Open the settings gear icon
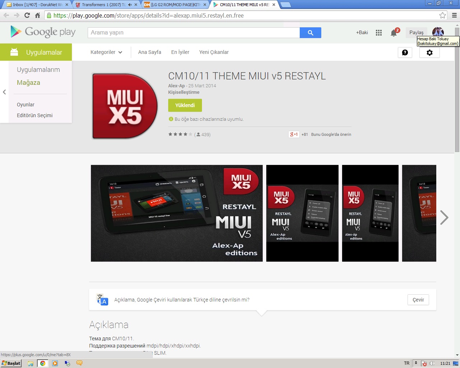The image size is (460, 368). (429, 52)
